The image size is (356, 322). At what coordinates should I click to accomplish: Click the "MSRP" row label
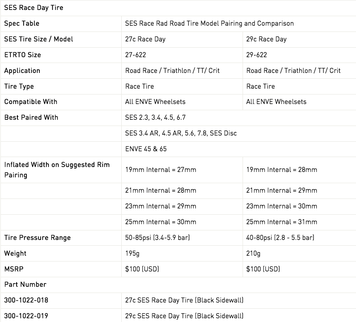tap(14, 269)
